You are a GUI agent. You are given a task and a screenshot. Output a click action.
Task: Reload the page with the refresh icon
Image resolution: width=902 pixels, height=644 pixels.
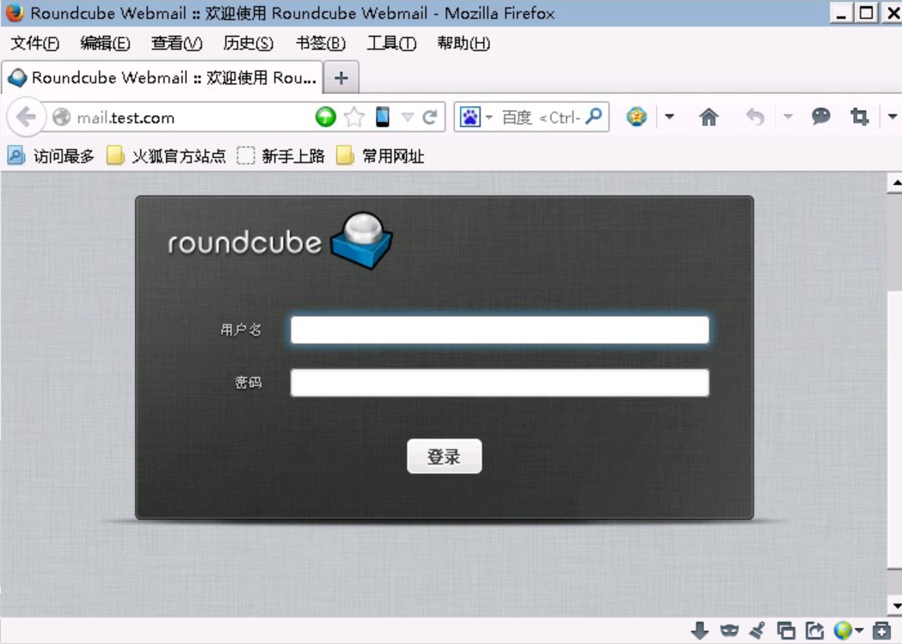point(429,117)
